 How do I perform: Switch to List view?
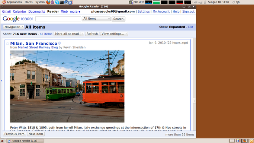(x=191, y=27)
